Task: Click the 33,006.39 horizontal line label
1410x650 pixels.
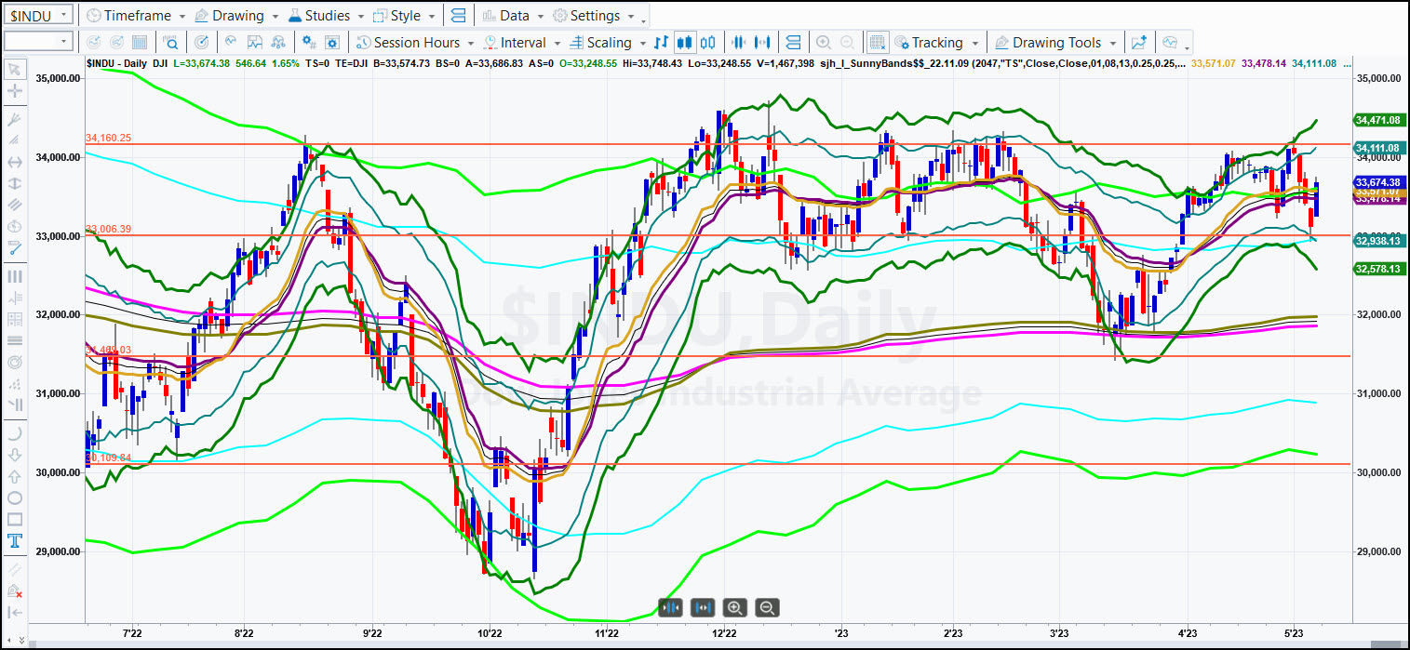Action: coord(109,229)
